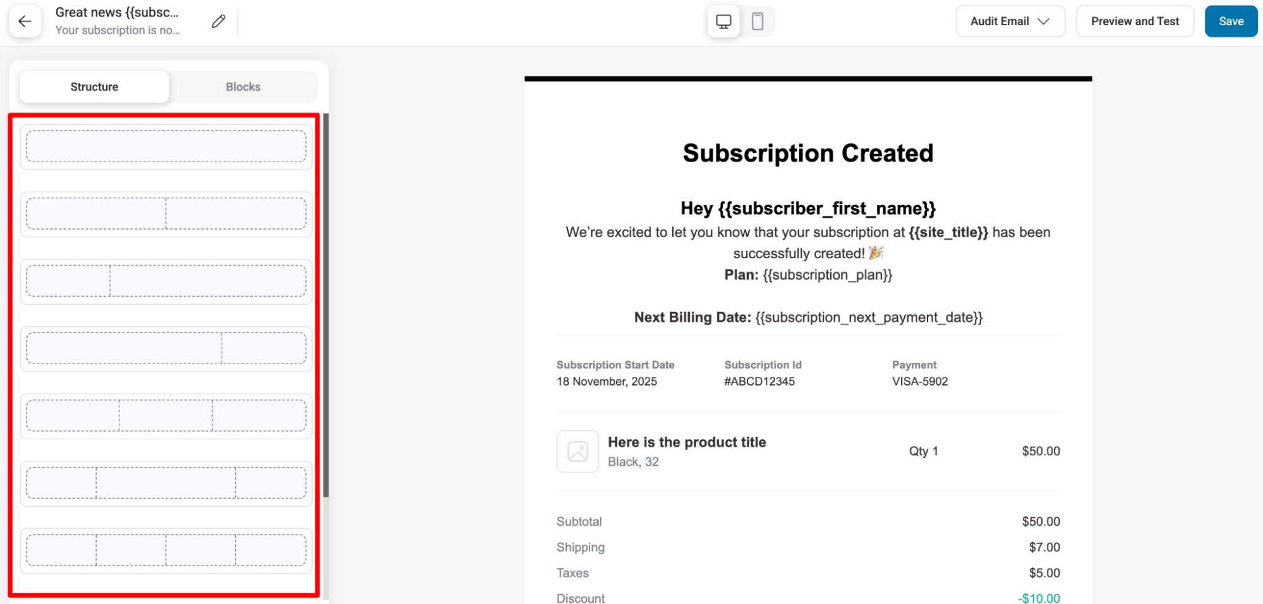Choose the four-column structure layout
Viewport: 1263px width, 604px height.
[x=166, y=550]
